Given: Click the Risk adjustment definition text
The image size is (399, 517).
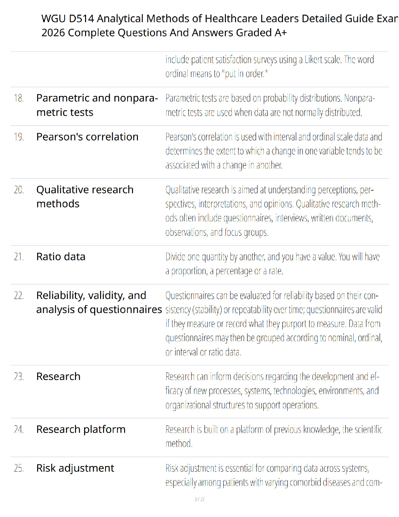Looking at the screenshot, I should click(x=274, y=475).
